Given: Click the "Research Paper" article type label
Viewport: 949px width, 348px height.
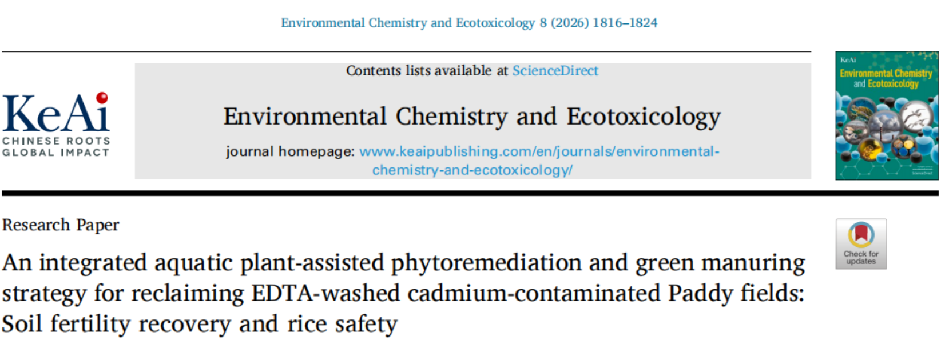Looking at the screenshot, I should [61, 225].
